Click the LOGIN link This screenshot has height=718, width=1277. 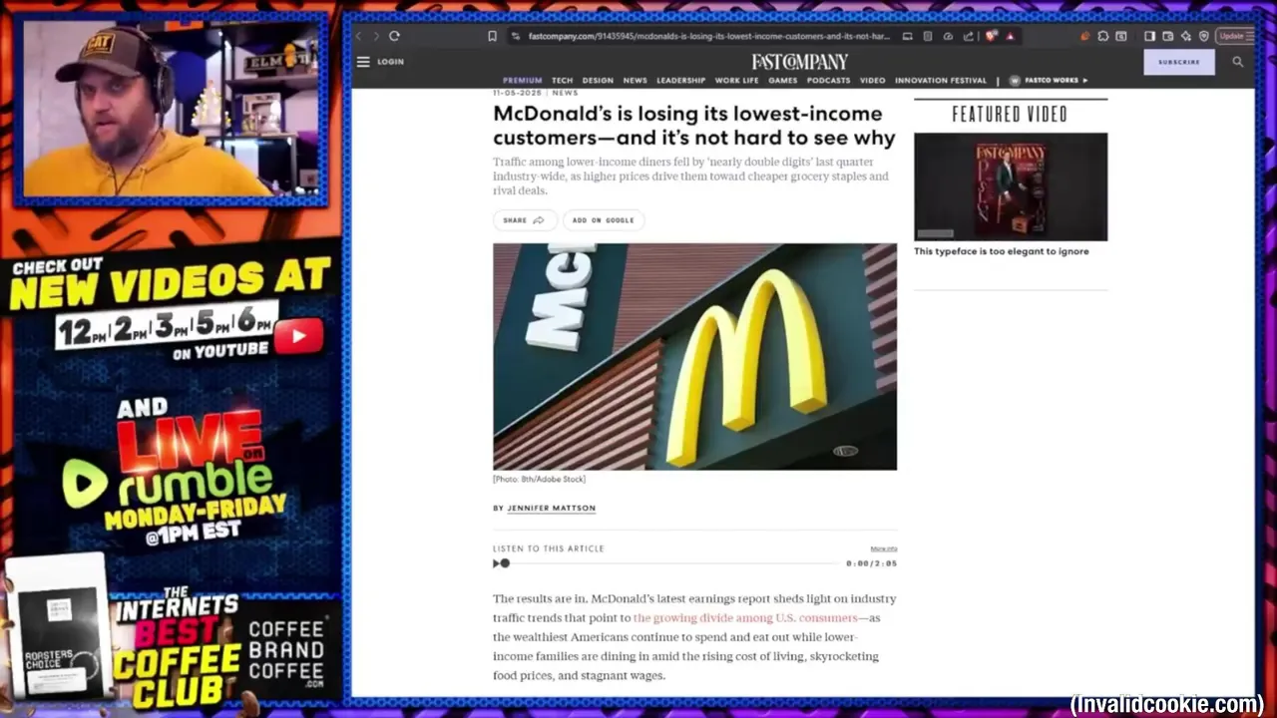click(390, 62)
